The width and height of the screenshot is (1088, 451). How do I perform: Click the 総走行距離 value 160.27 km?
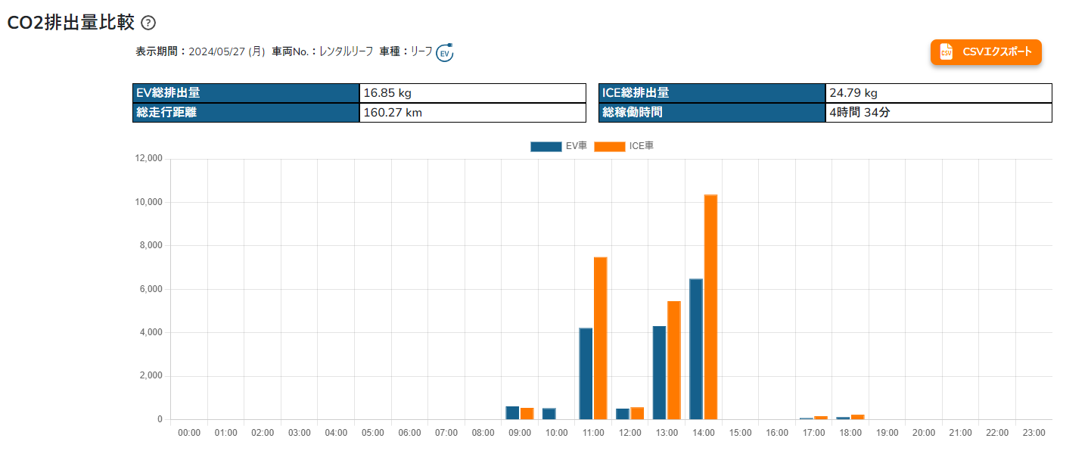393,113
